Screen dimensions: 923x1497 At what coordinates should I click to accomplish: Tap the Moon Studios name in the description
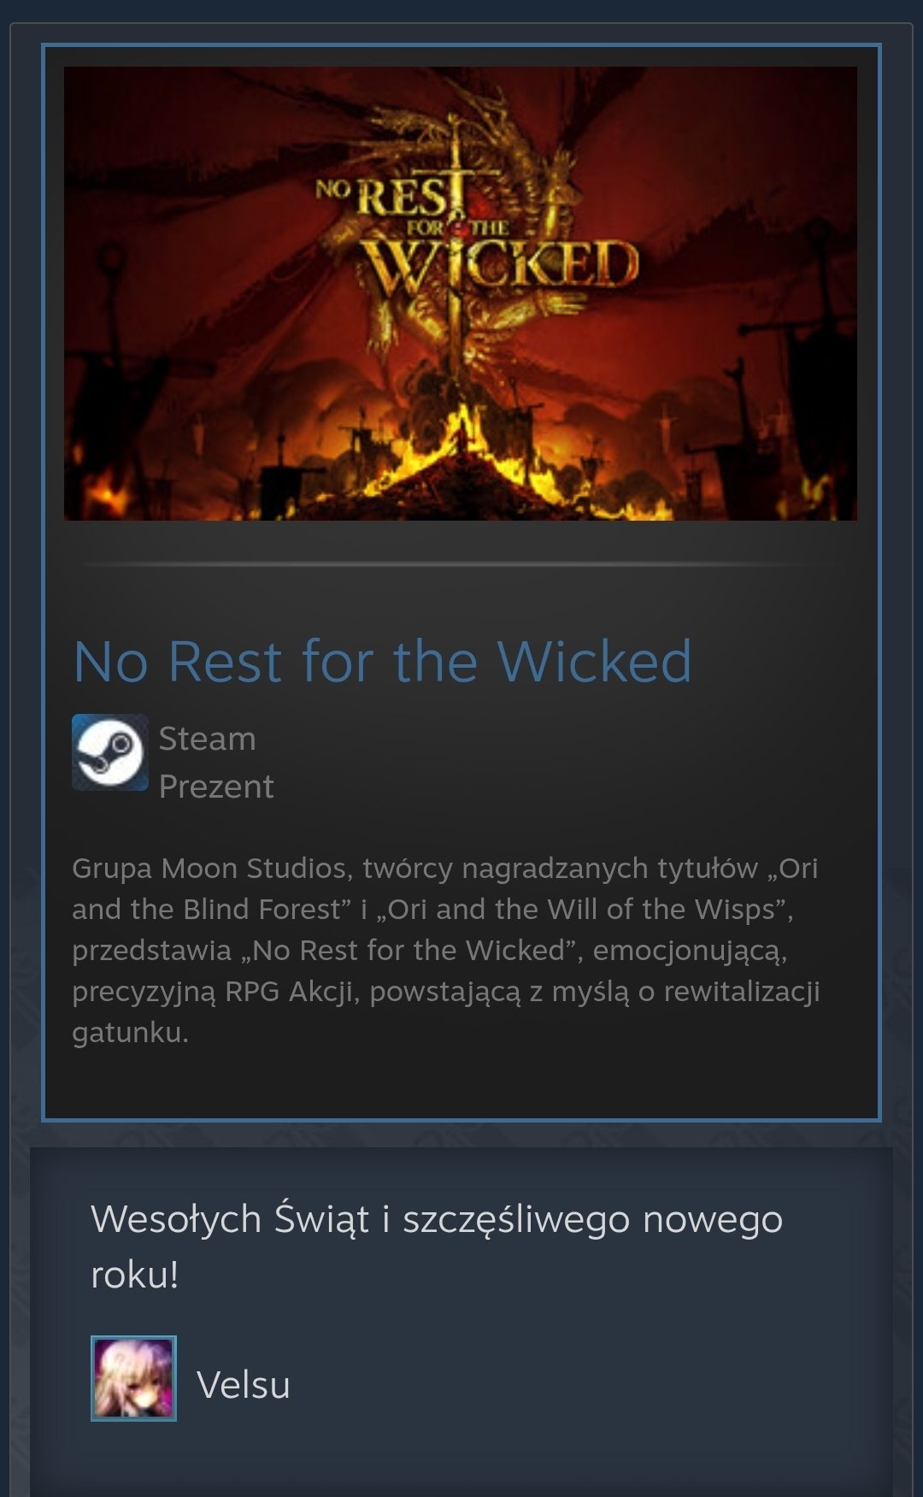point(256,869)
